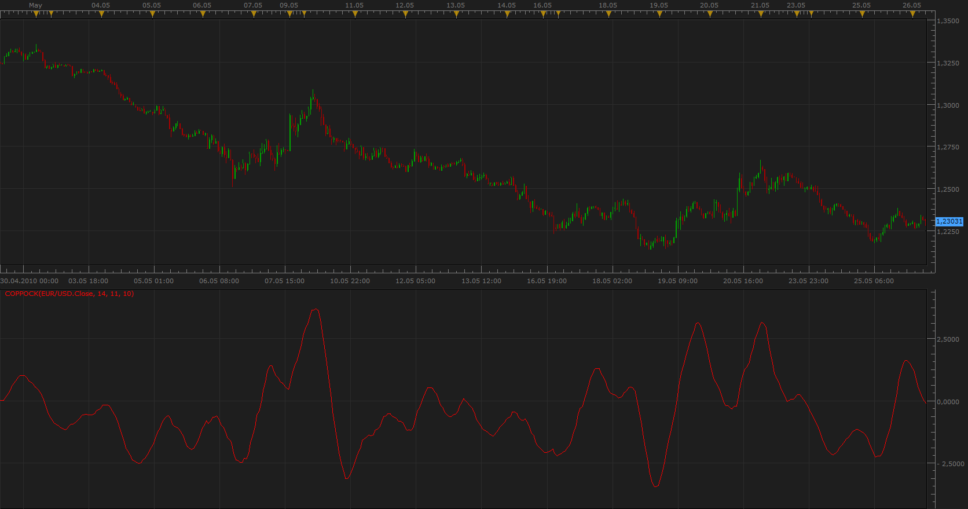This screenshot has width=968, height=509.
Task: Click the '13.05 12:00' time label
Action: pos(482,281)
